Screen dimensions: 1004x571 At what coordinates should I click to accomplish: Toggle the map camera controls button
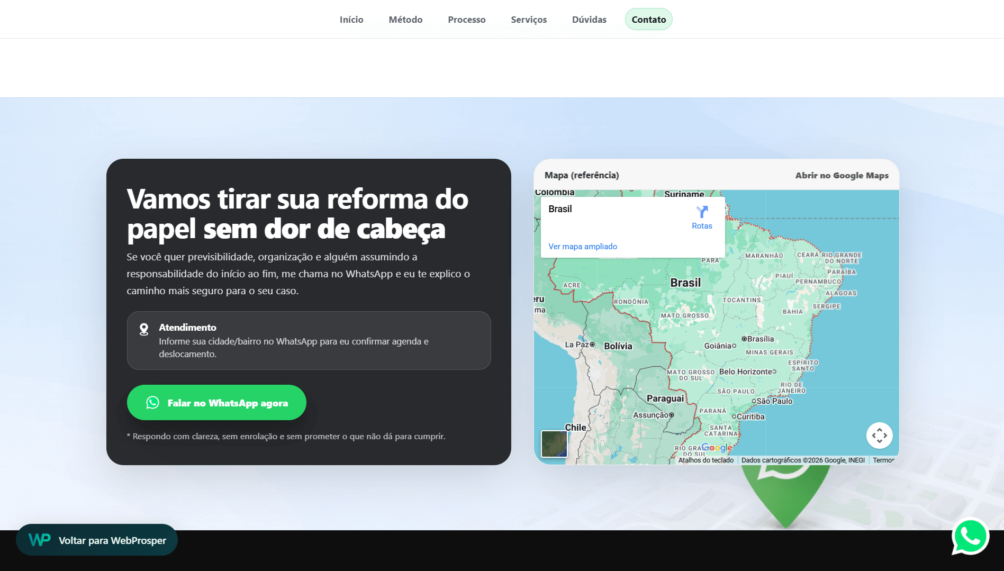879,436
